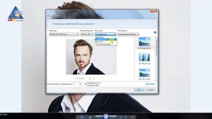Click the actual size icon in viewer bar
This screenshot has width=212, height=119.
tap(90, 117)
